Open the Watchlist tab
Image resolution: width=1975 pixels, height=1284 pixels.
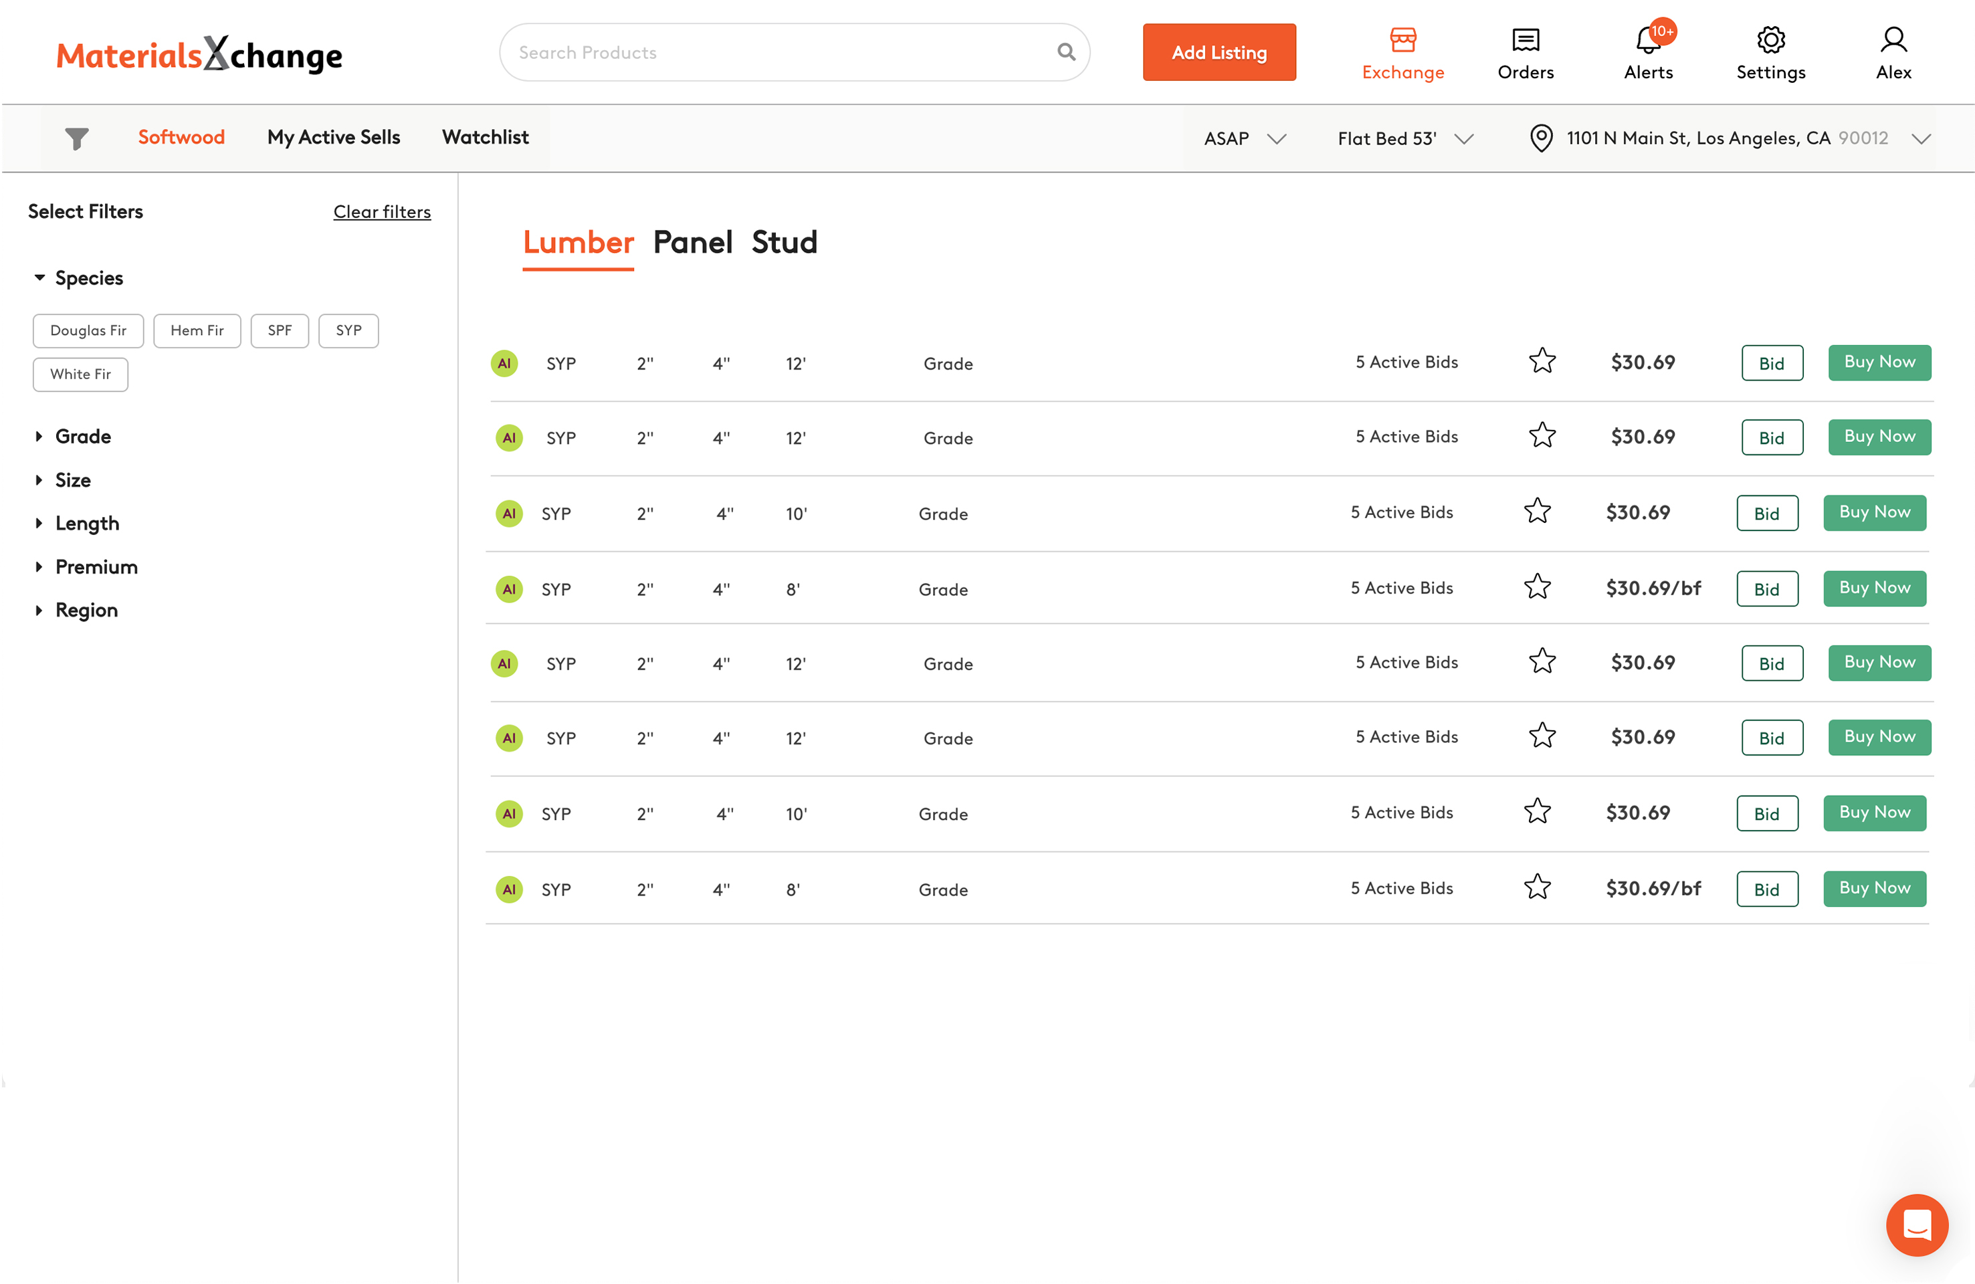click(485, 137)
